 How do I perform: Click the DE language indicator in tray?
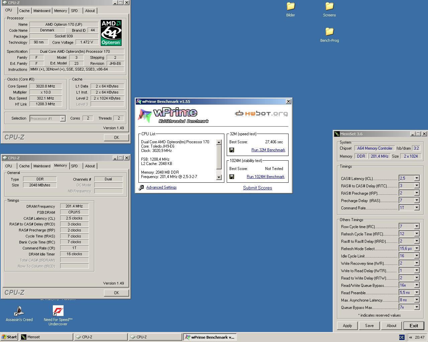pyautogui.click(x=402, y=337)
